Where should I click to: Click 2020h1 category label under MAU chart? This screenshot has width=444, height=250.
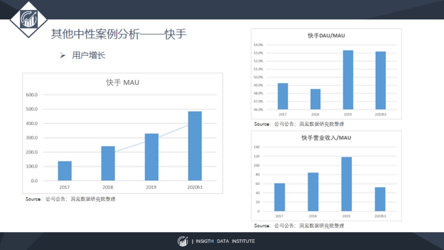(195, 187)
